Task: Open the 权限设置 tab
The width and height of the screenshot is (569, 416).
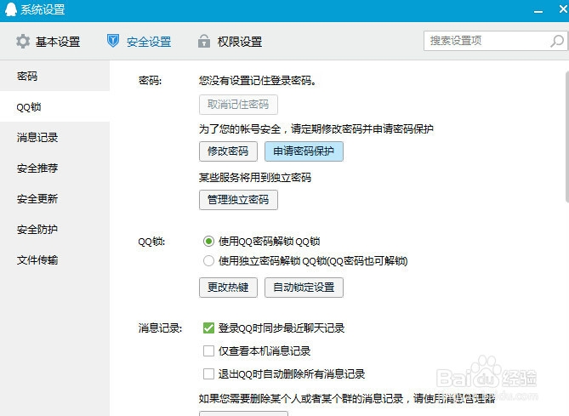Action: click(230, 42)
